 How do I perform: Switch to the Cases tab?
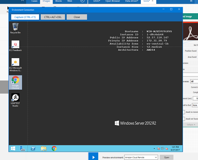(34, 1)
